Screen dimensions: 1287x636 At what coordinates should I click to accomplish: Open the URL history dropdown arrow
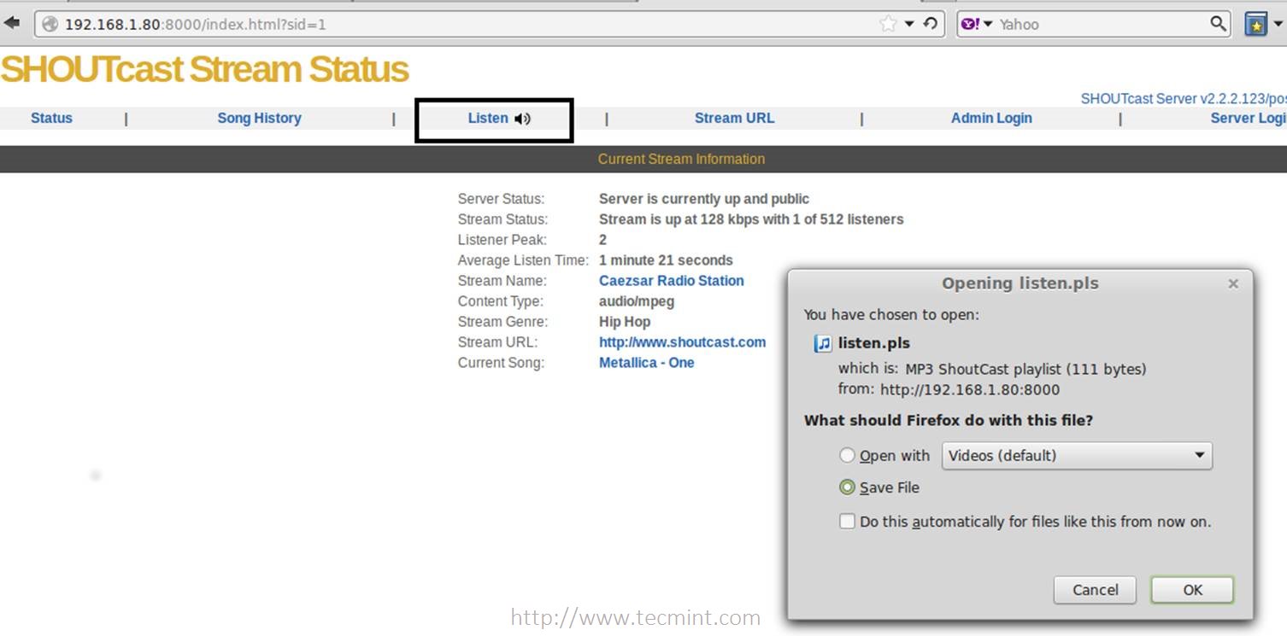910,24
